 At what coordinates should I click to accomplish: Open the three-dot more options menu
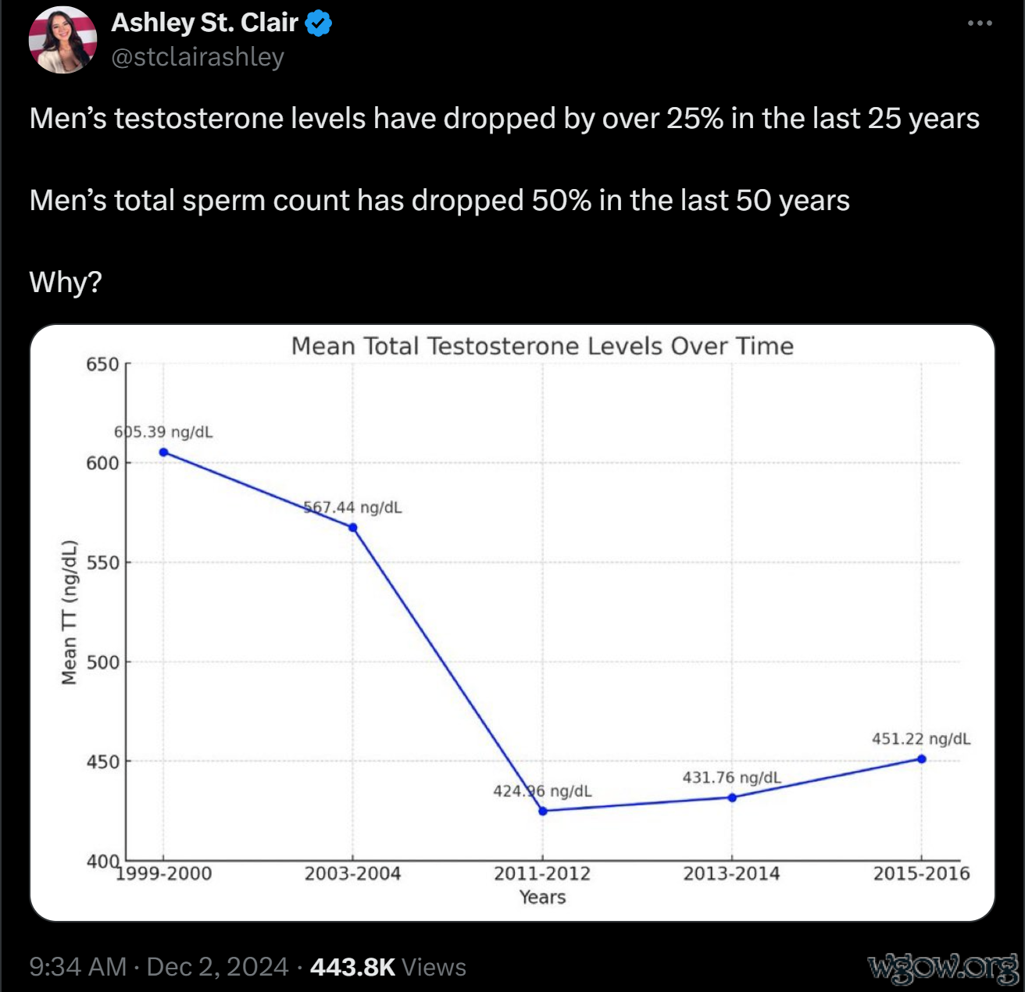point(980,23)
